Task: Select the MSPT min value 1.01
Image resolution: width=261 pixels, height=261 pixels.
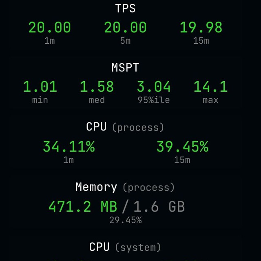Action: pos(40,87)
